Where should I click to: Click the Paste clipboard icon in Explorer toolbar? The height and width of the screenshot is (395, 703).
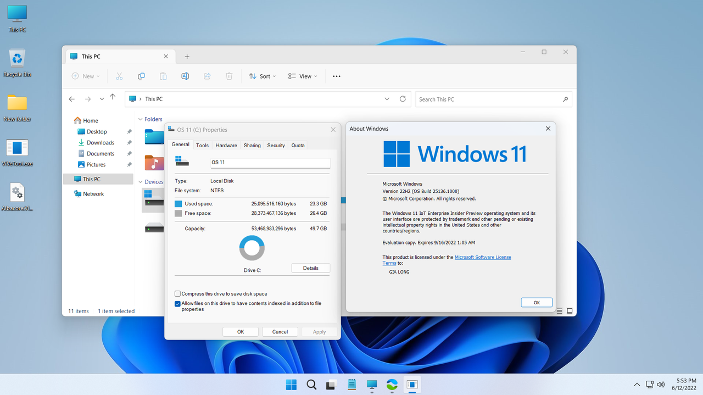pyautogui.click(x=163, y=76)
